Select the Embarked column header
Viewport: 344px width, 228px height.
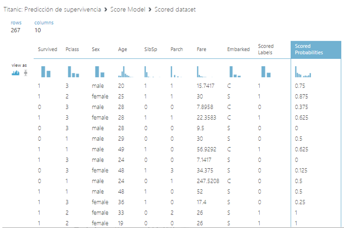coord(238,49)
